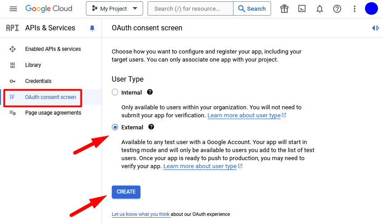Click the Search button

pos(252,8)
